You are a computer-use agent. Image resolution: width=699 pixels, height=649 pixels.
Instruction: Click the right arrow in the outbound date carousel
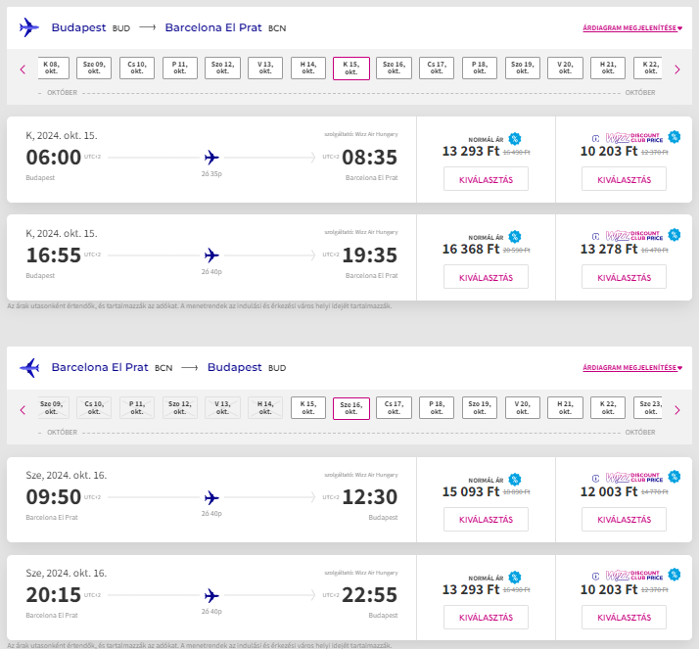677,69
